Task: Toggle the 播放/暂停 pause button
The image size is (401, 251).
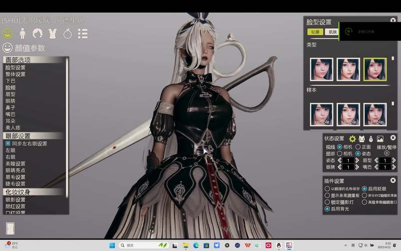Action: [386, 154]
